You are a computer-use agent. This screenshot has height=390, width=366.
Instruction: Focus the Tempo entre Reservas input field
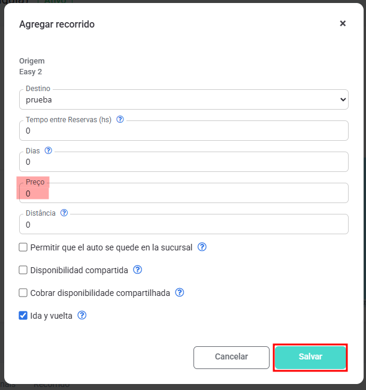(x=183, y=131)
